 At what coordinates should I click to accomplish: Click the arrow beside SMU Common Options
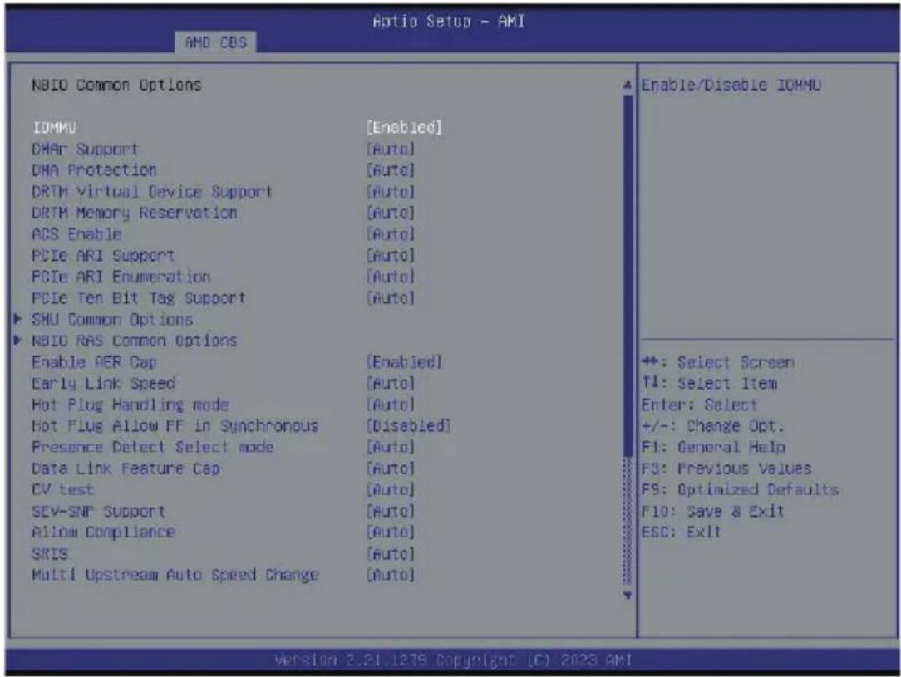(x=17, y=319)
